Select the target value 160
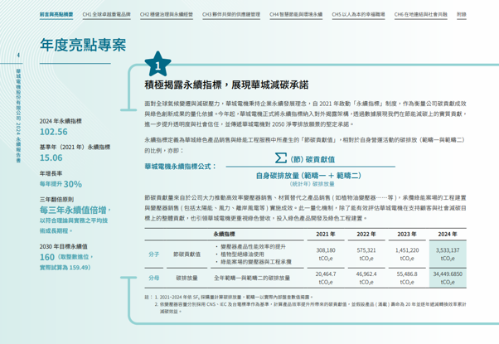 [x=47, y=257]
